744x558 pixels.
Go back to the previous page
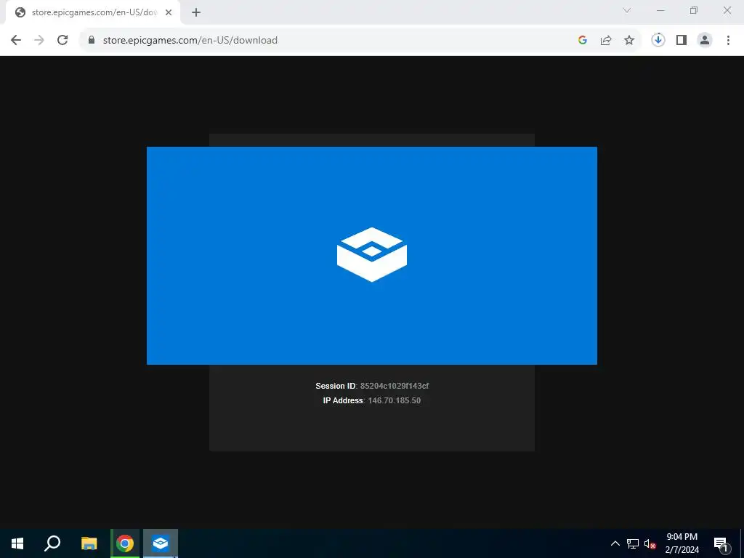click(x=16, y=40)
